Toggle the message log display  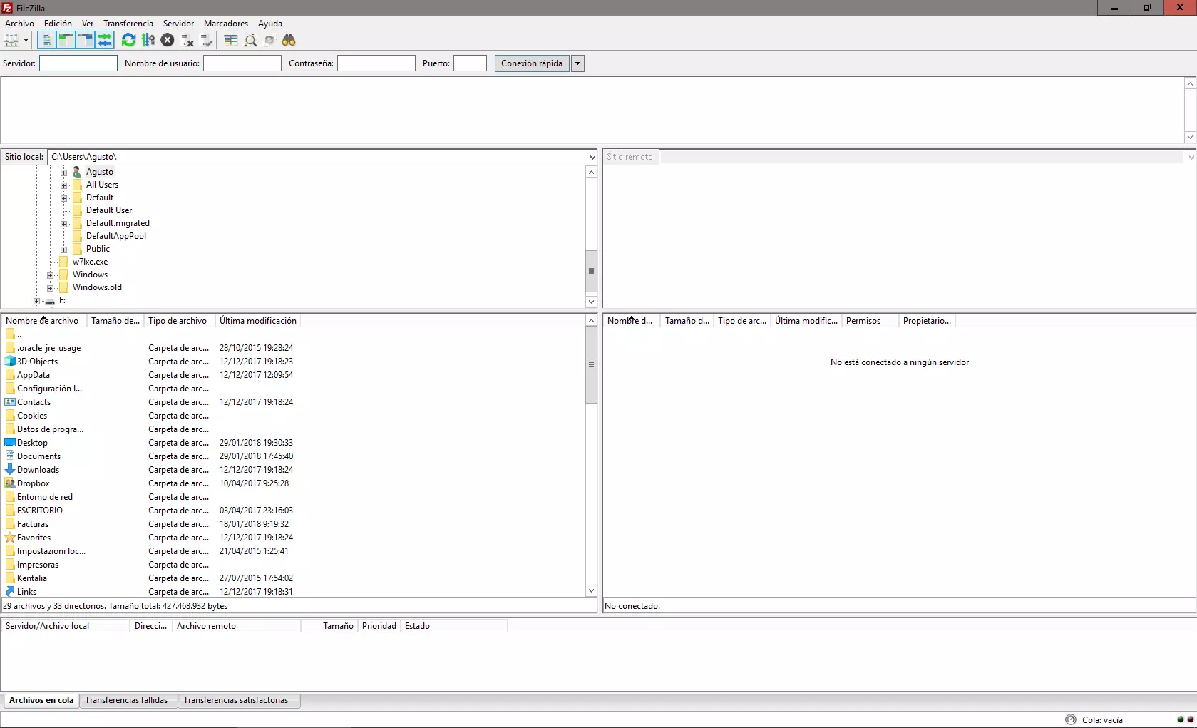coord(46,41)
